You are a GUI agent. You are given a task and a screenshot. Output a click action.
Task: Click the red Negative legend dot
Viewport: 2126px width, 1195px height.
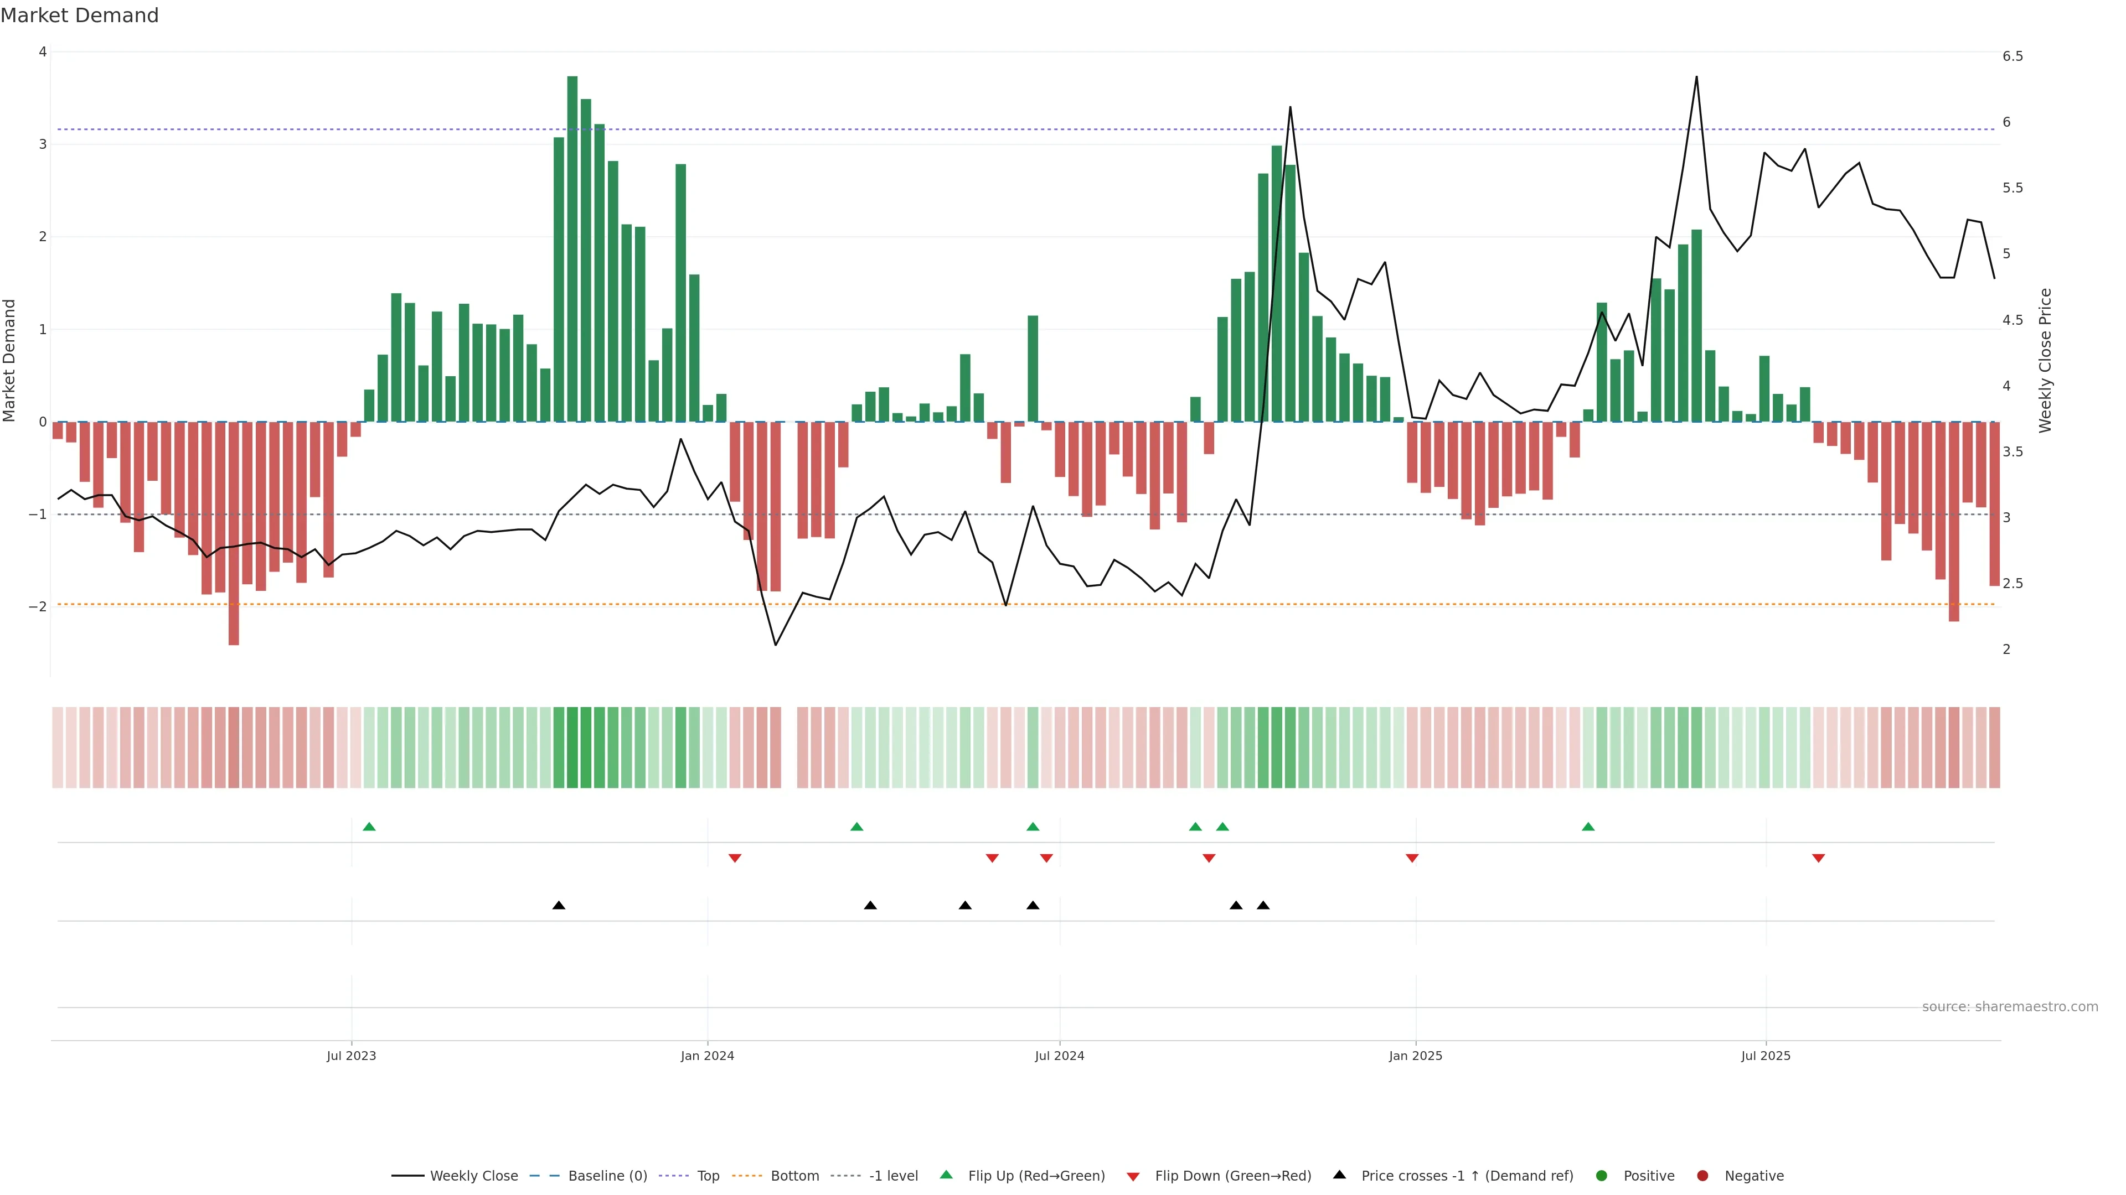[x=1702, y=1176]
